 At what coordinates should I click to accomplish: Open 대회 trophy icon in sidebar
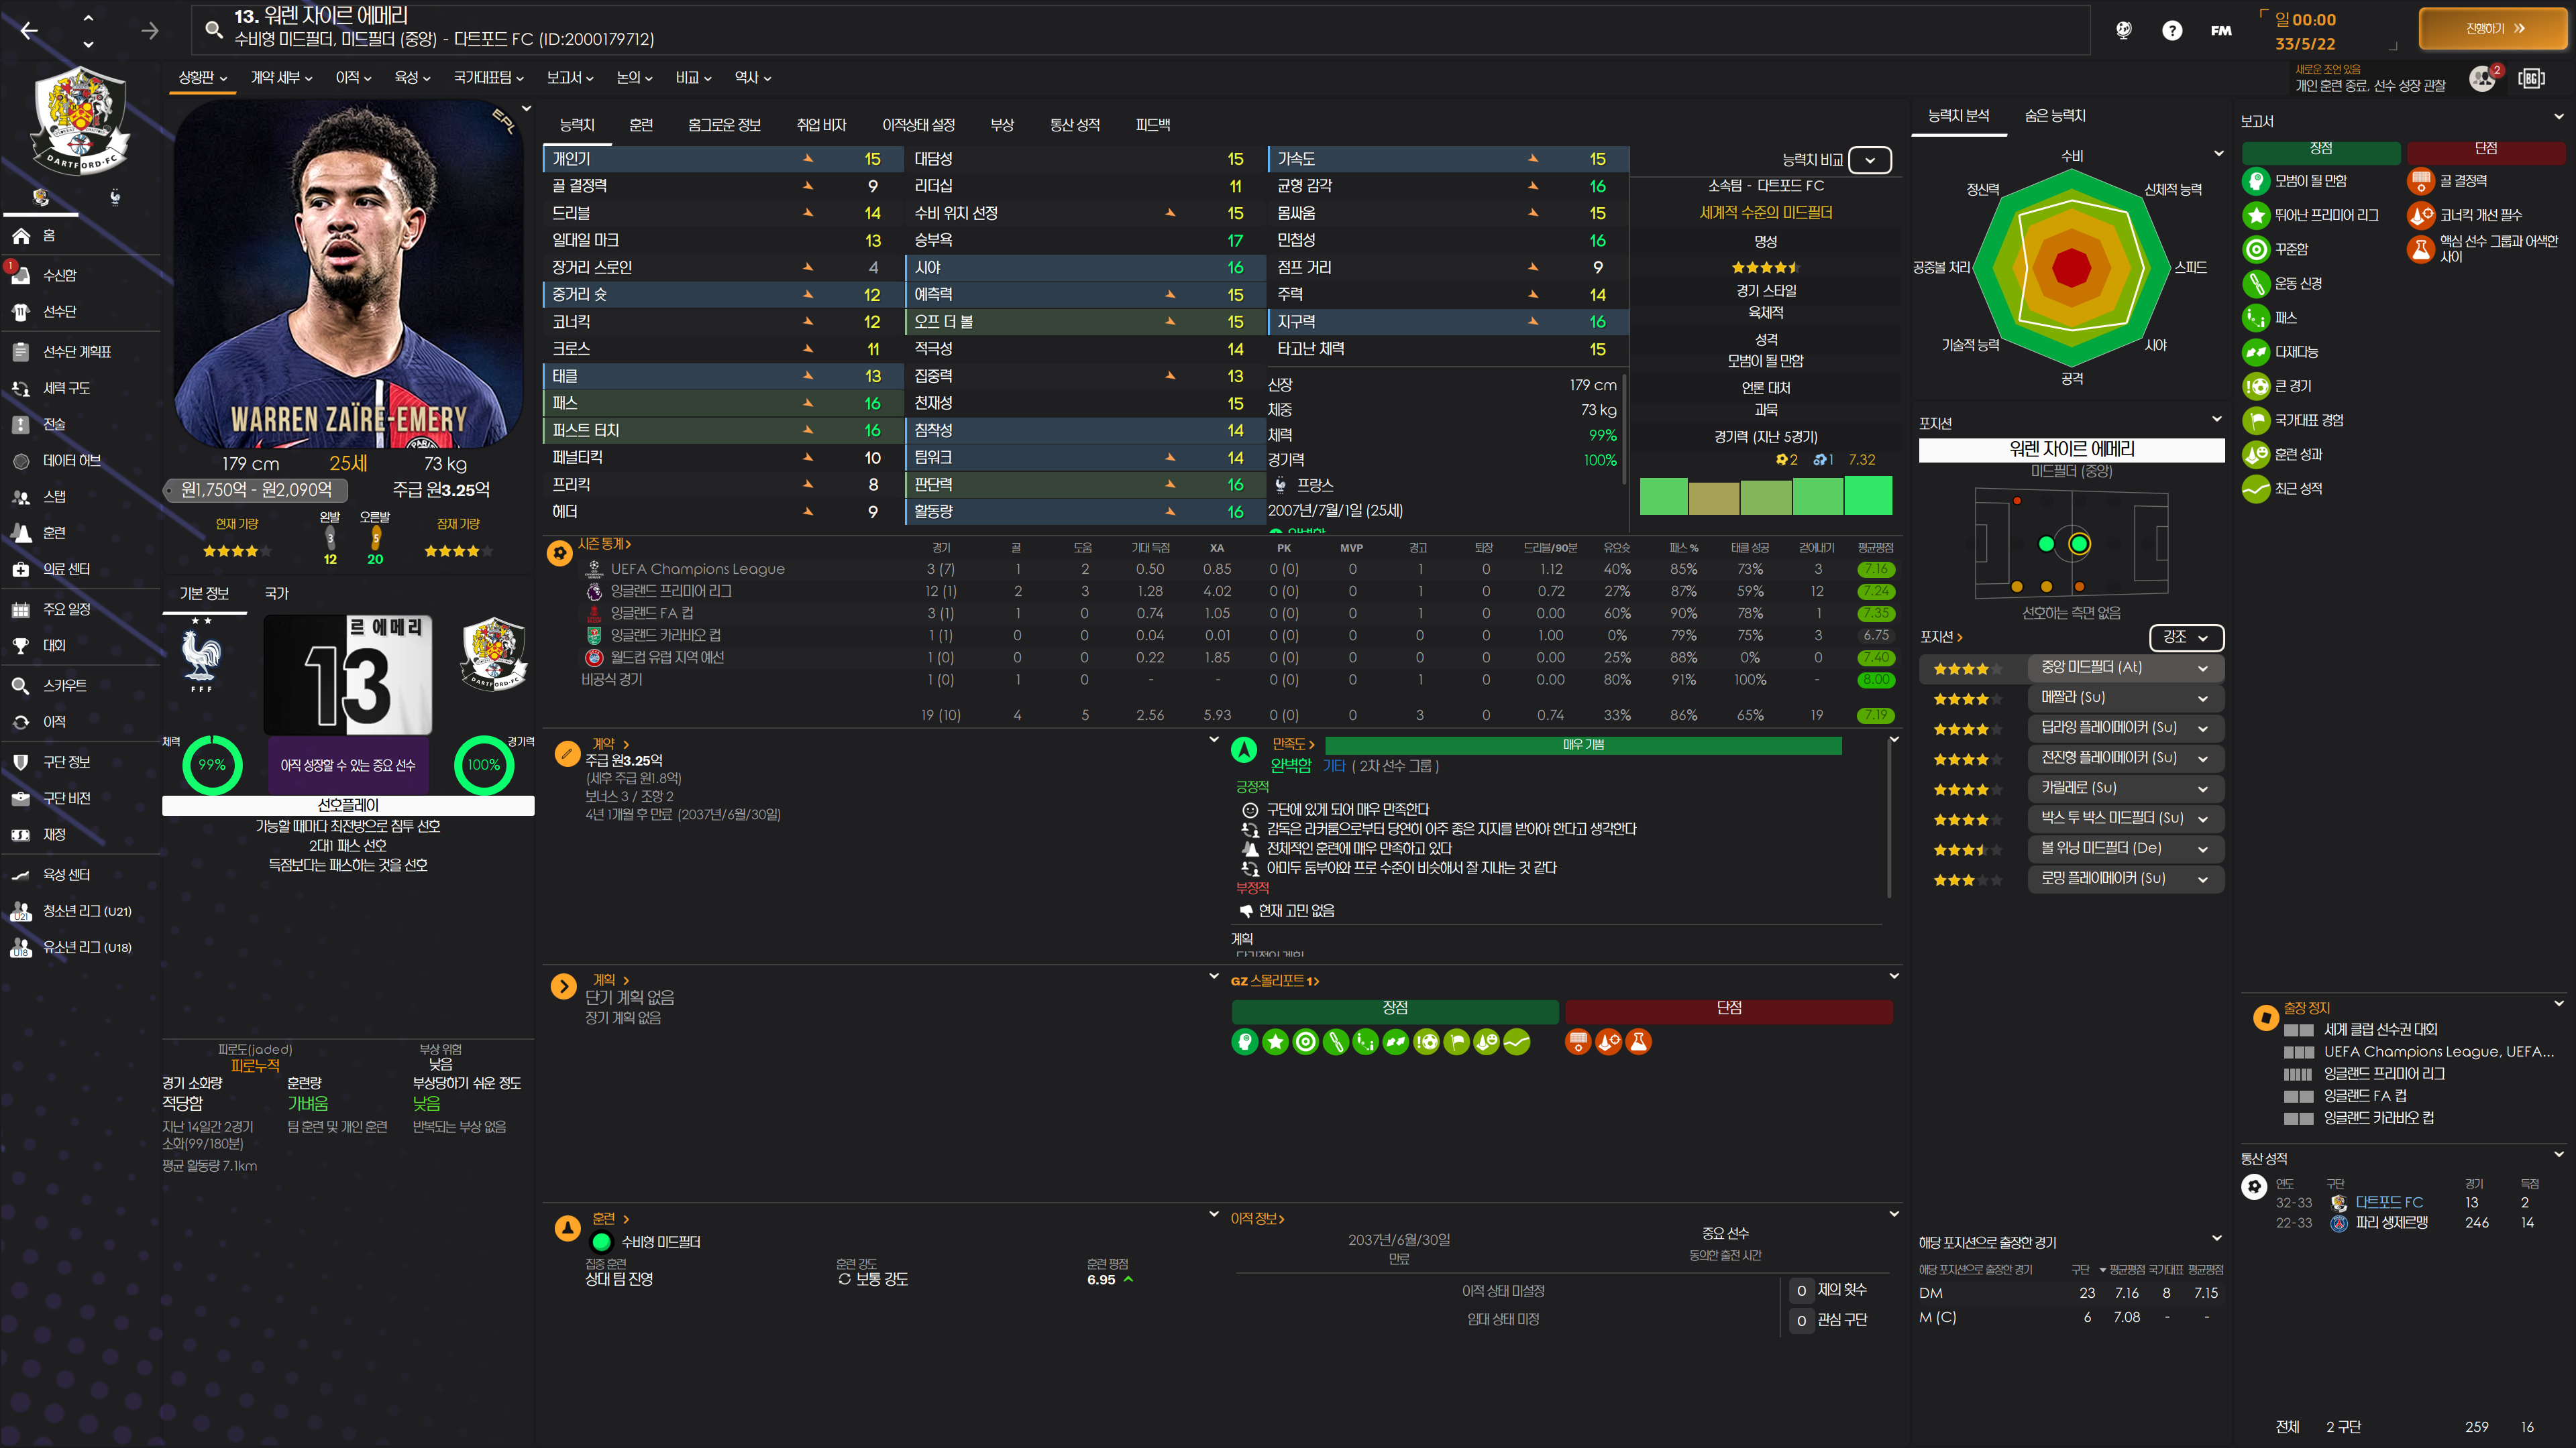pyautogui.click(x=21, y=646)
